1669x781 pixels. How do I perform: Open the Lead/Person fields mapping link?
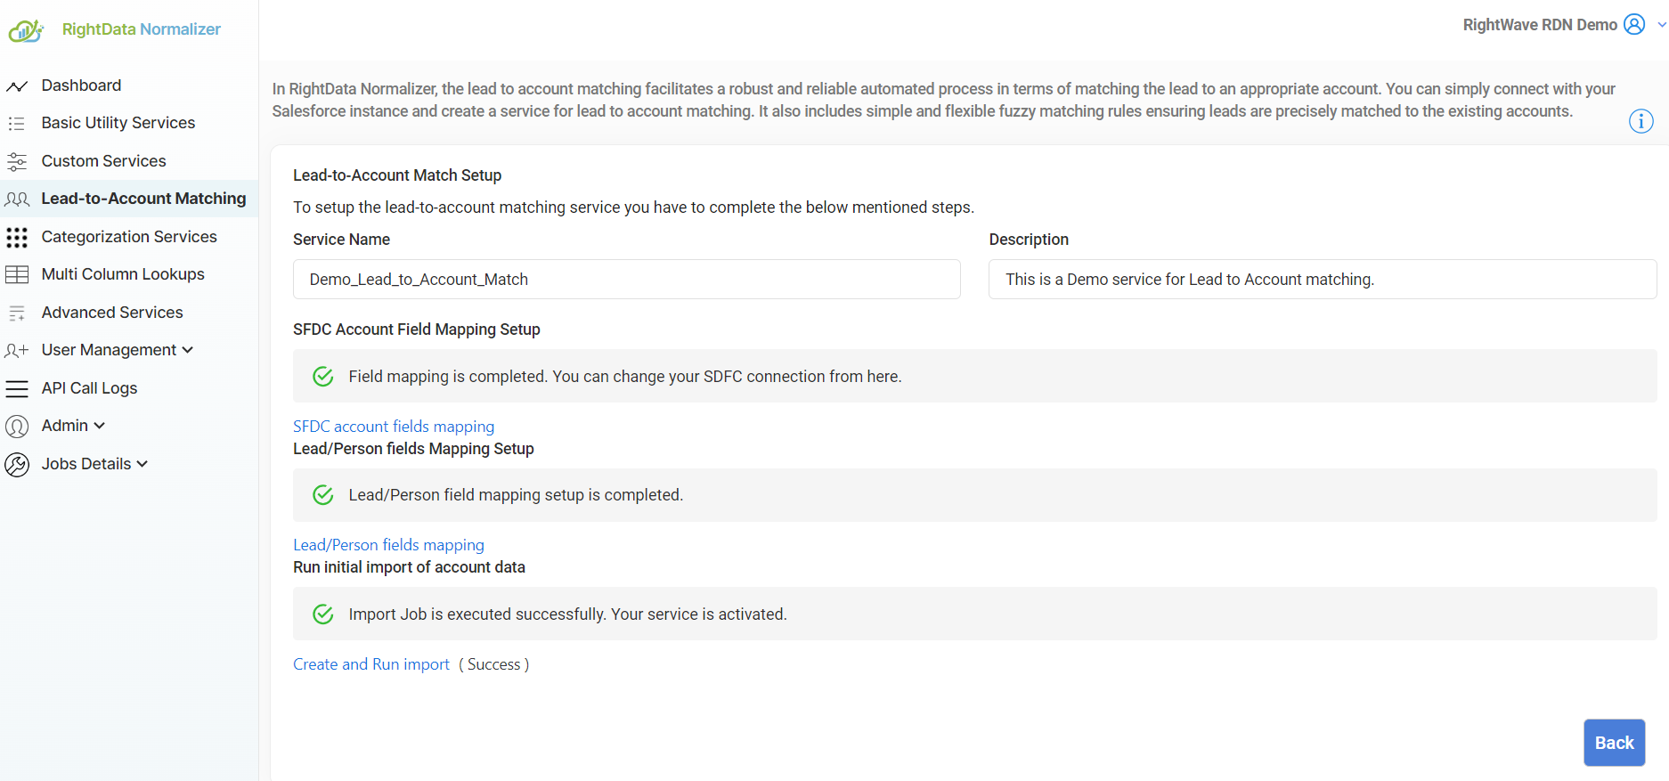(x=388, y=545)
